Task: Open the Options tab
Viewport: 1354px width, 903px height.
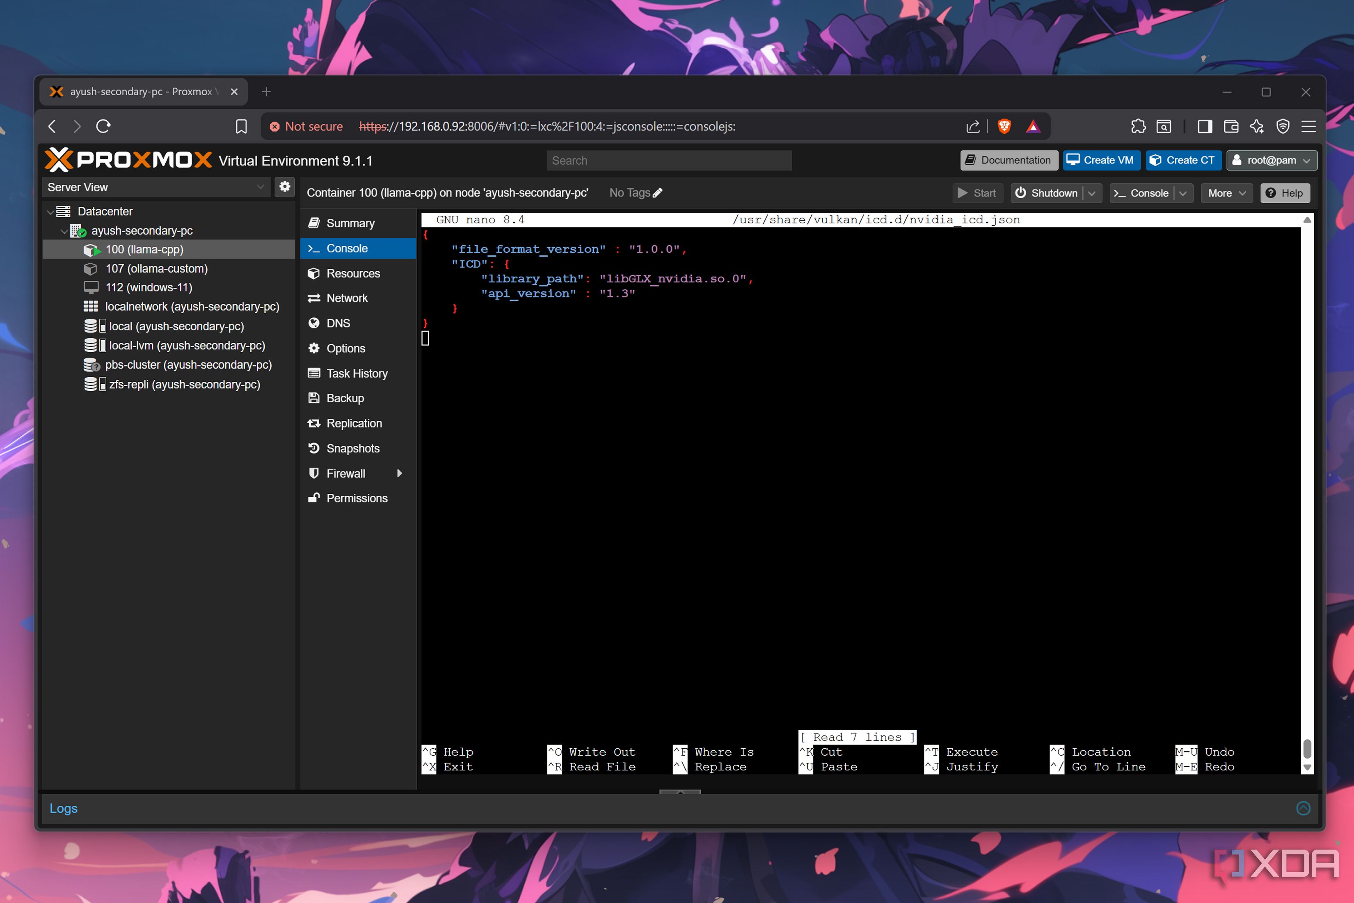Action: tap(358, 348)
